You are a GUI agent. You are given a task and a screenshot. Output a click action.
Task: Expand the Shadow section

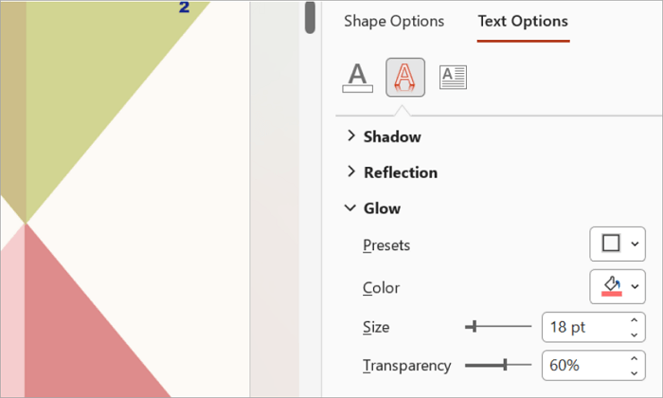point(392,136)
